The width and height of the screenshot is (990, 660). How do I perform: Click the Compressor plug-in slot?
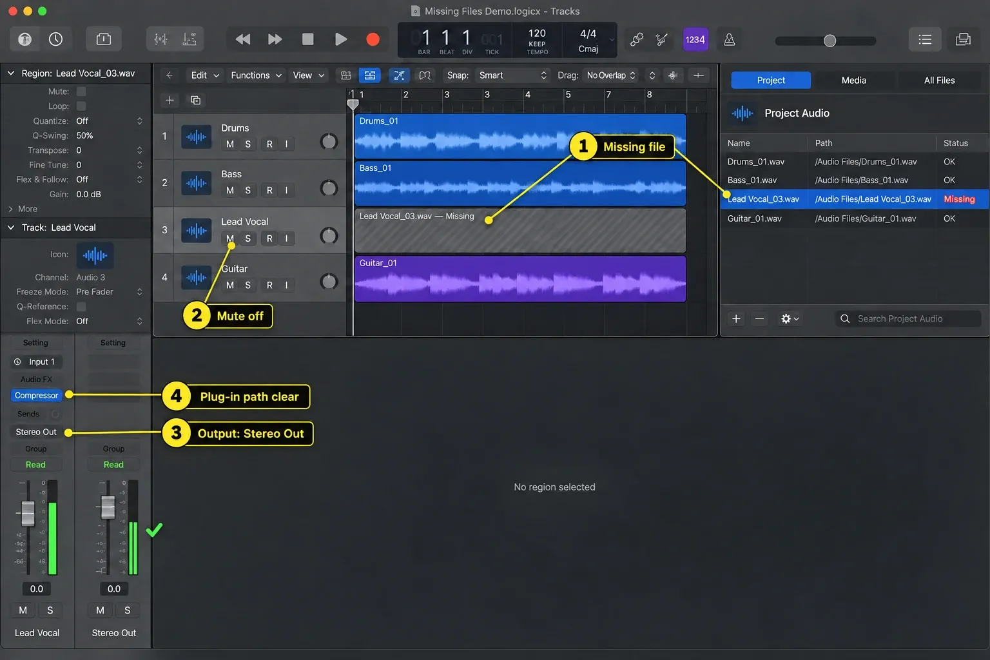(x=36, y=396)
